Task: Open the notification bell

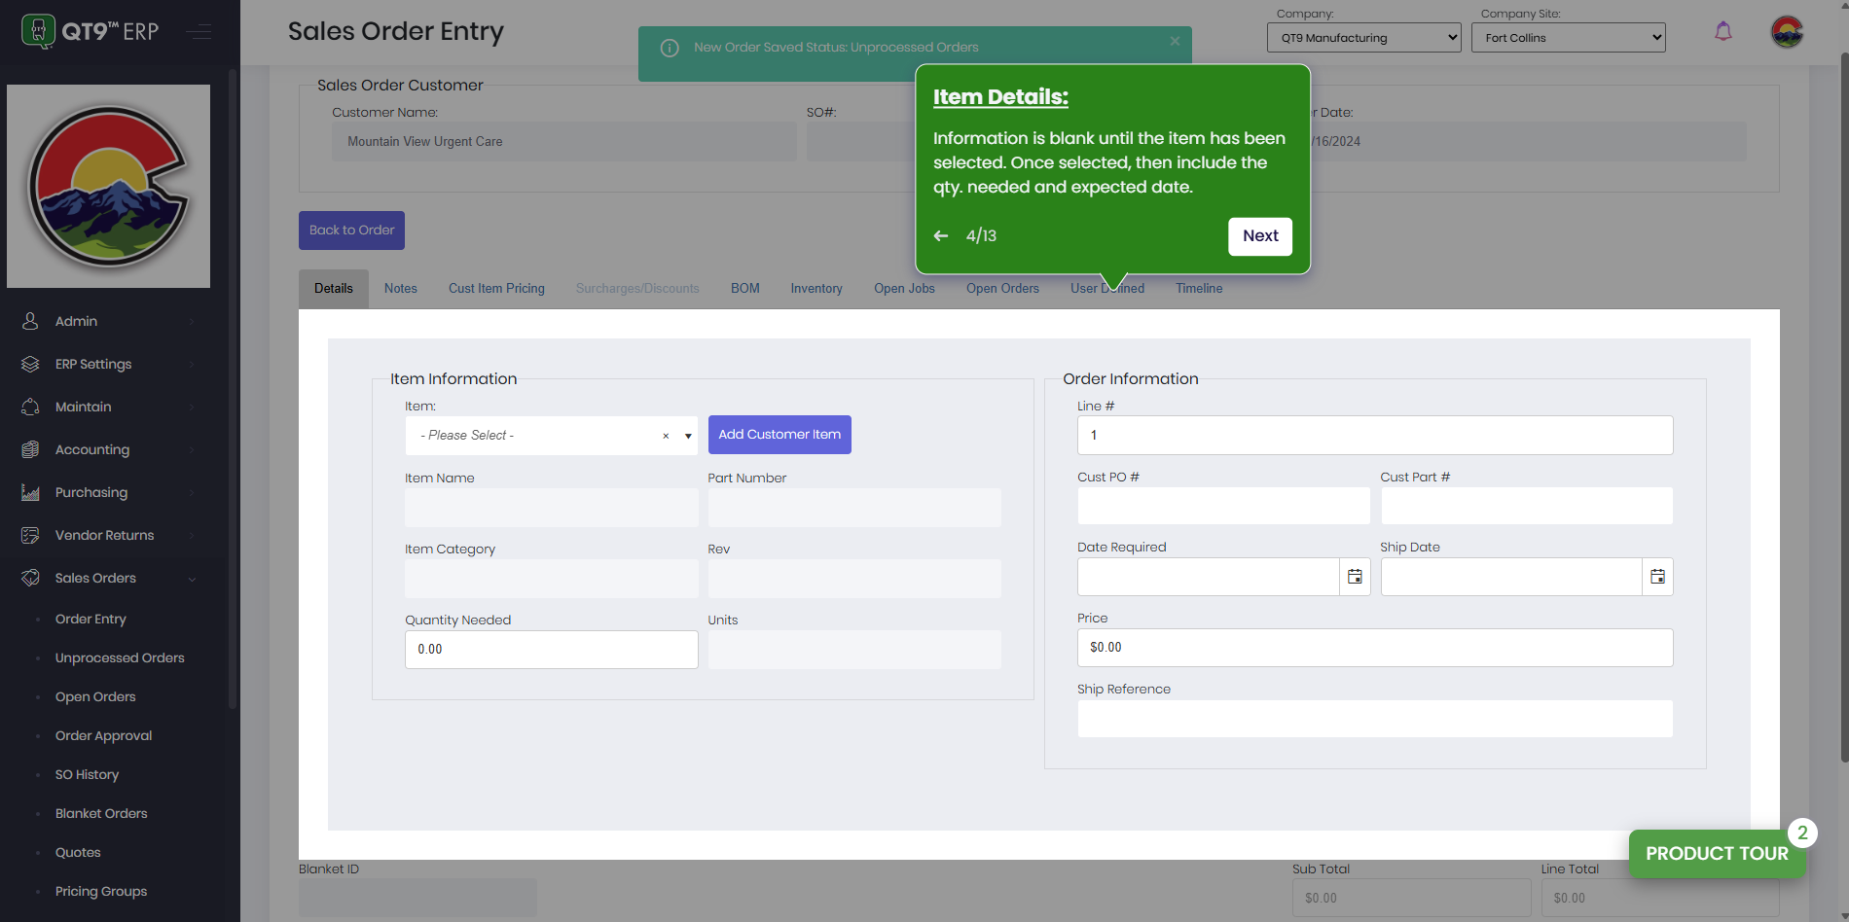Action: [1723, 31]
